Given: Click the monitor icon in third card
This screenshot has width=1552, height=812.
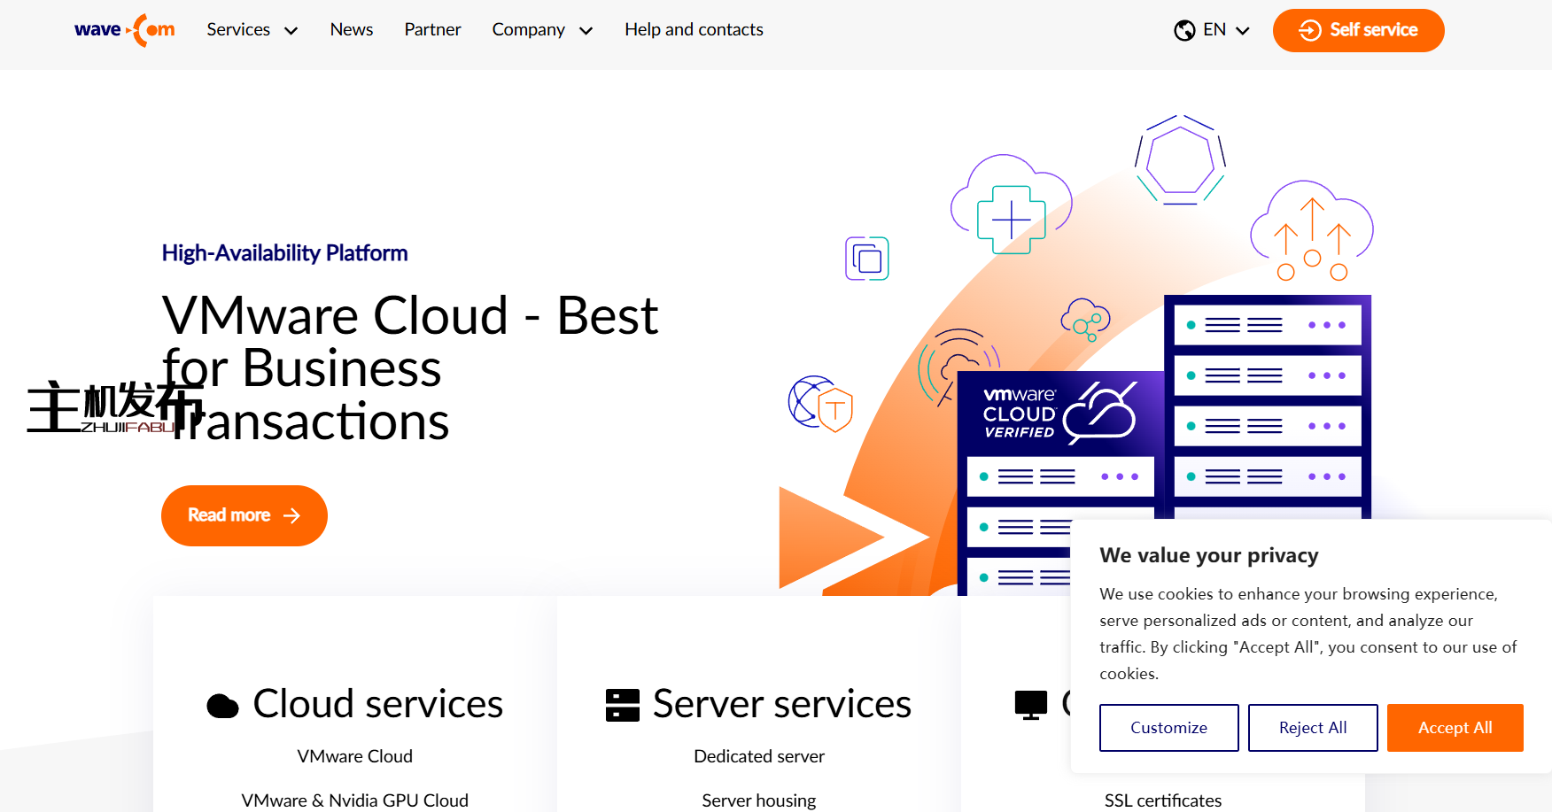Looking at the screenshot, I should 1030,705.
